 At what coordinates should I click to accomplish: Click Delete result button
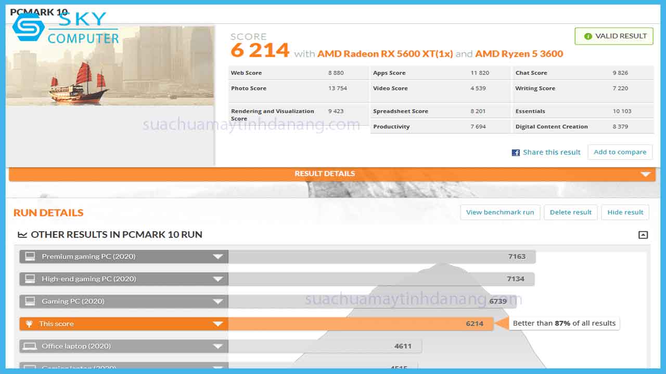[x=571, y=212]
